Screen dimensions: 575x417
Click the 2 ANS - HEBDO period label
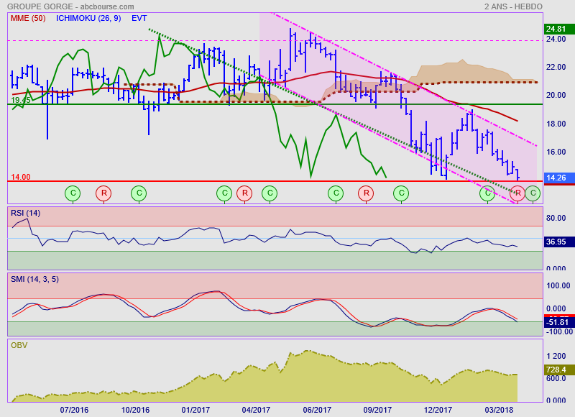(x=513, y=6)
